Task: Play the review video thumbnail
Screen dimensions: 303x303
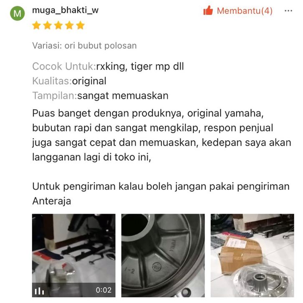Action: click(x=73, y=255)
